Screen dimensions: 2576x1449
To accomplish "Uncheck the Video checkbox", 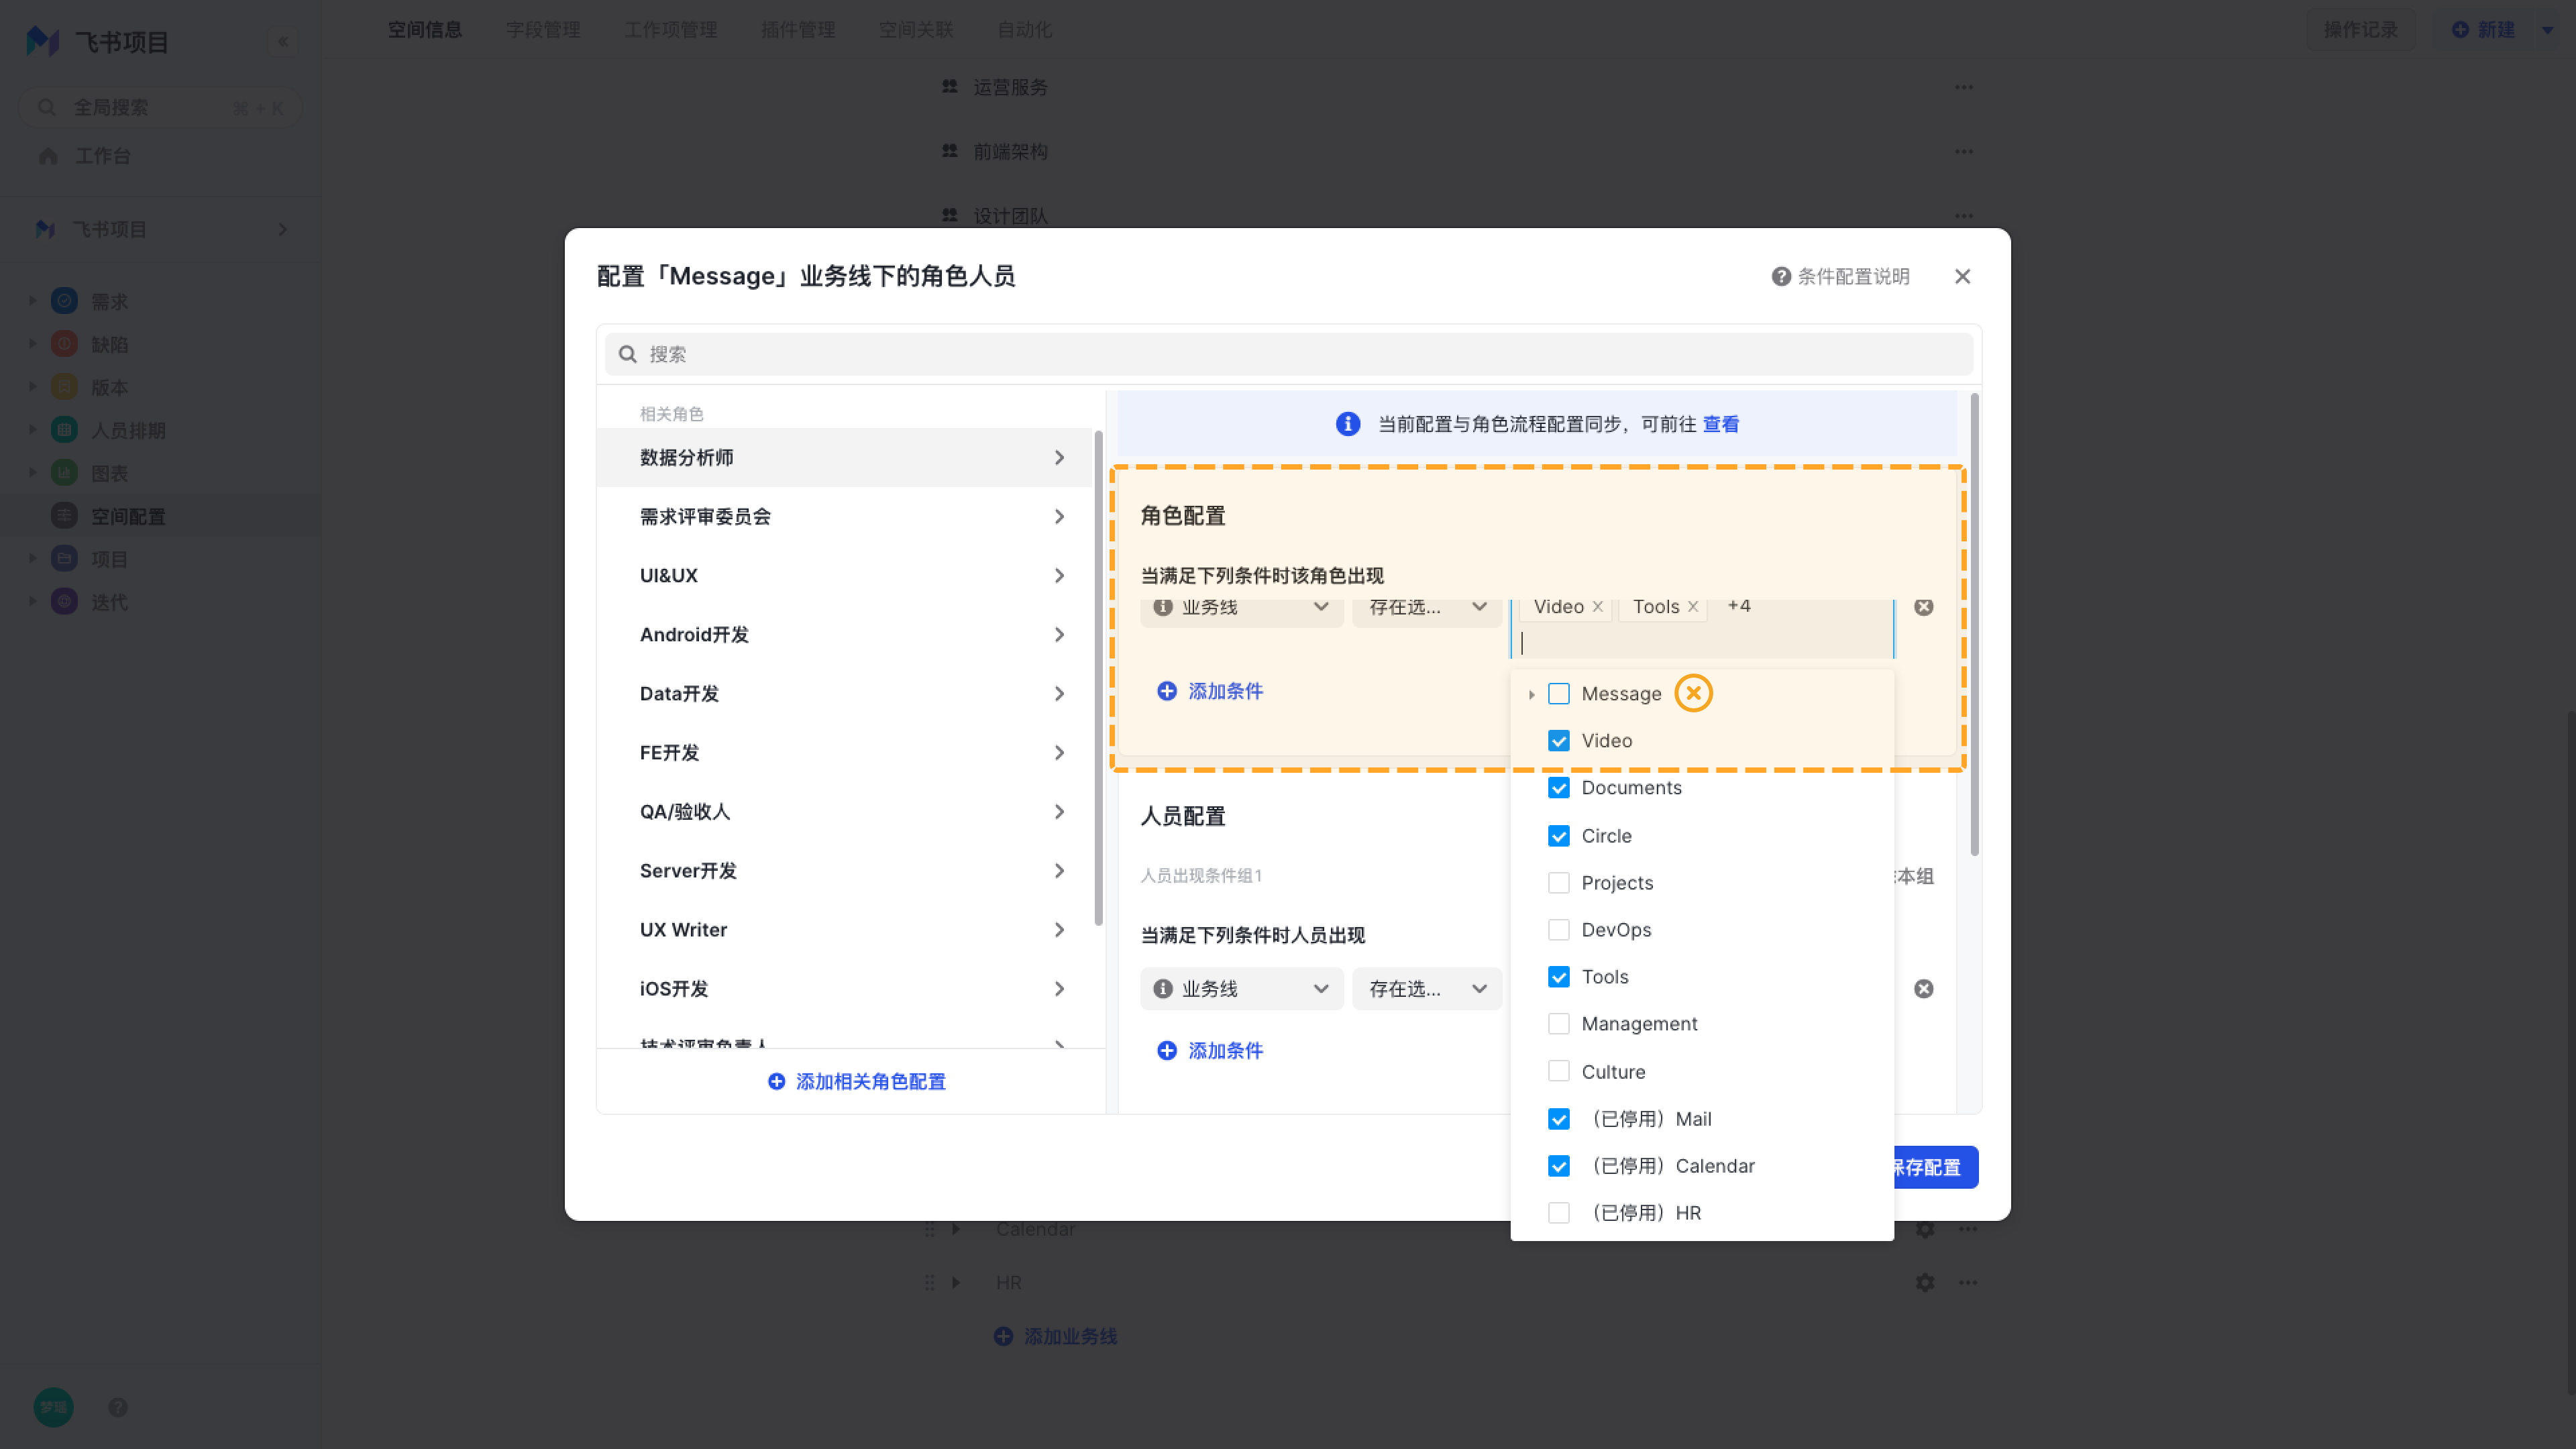I will coord(1558,740).
